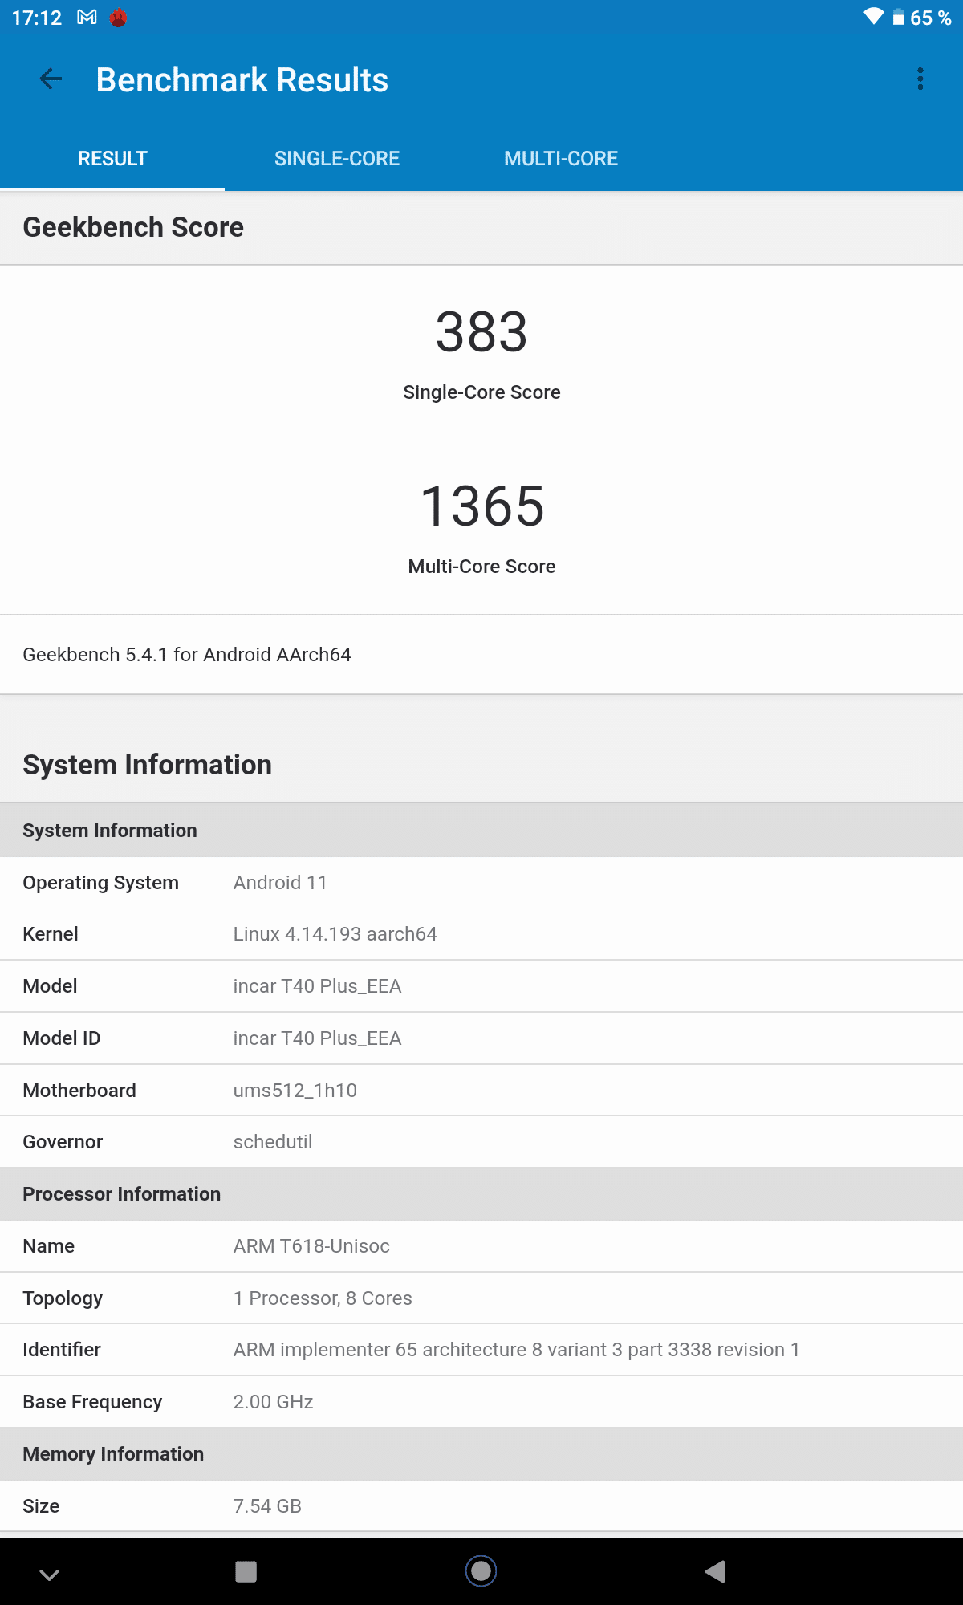Switch to the RESULT tab
The height and width of the screenshot is (1605, 963).
[x=112, y=159]
